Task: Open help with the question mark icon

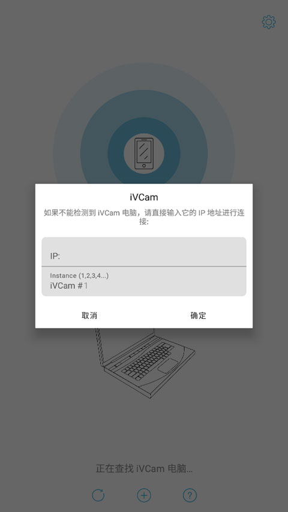Action: 190,495
